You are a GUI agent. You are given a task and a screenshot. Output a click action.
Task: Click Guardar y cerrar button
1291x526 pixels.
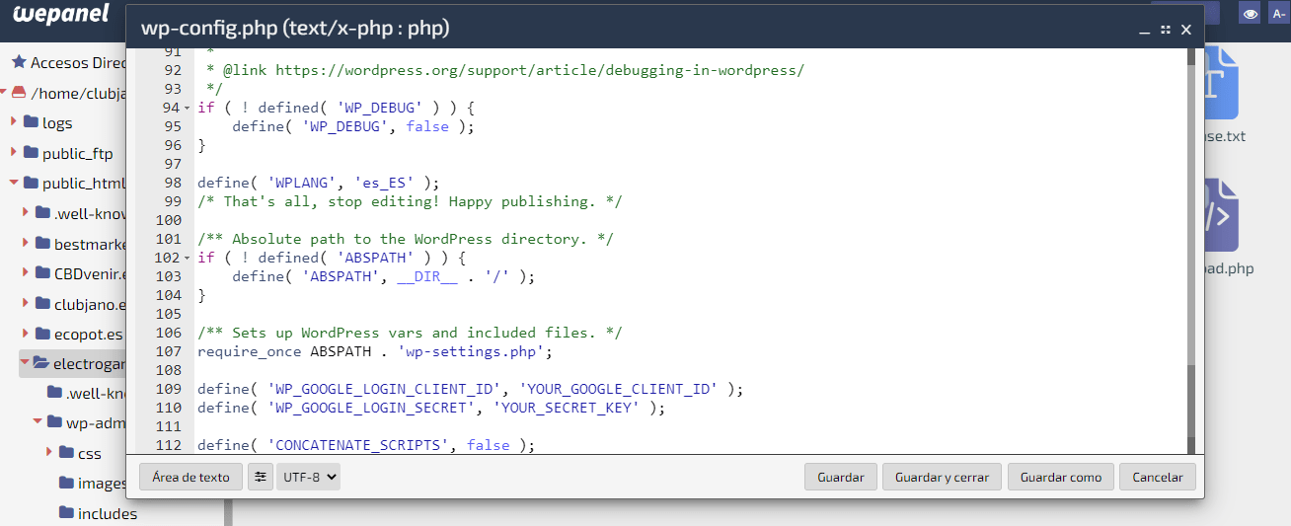click(942, 477)
